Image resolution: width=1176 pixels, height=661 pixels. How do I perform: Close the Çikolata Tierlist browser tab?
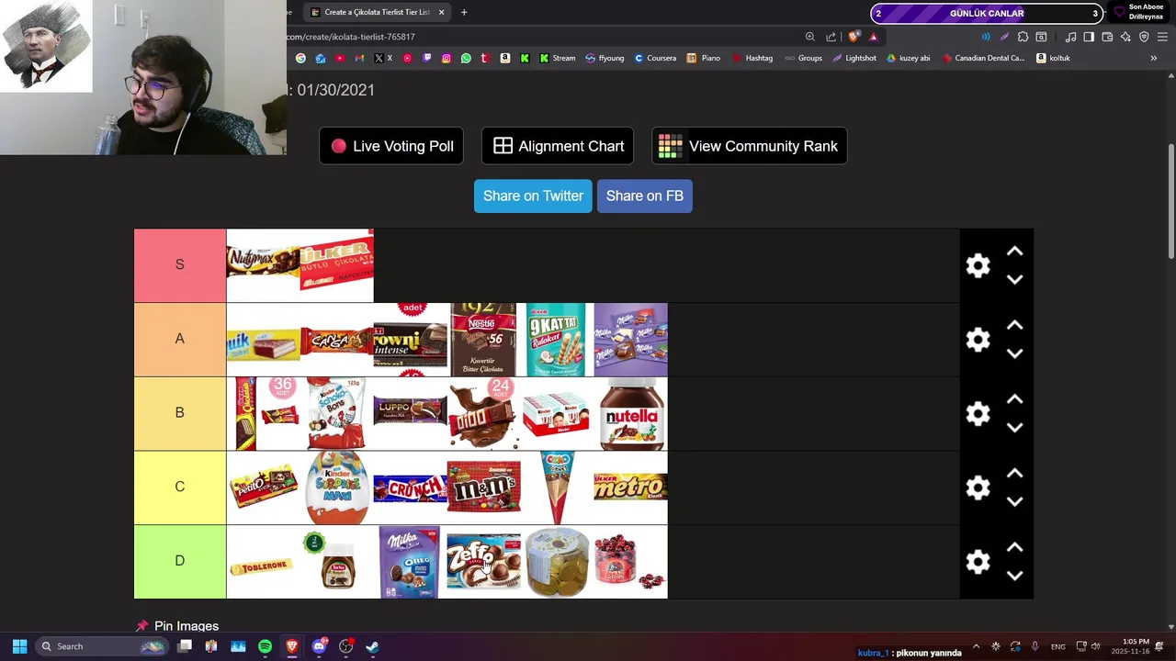[441, 12]
